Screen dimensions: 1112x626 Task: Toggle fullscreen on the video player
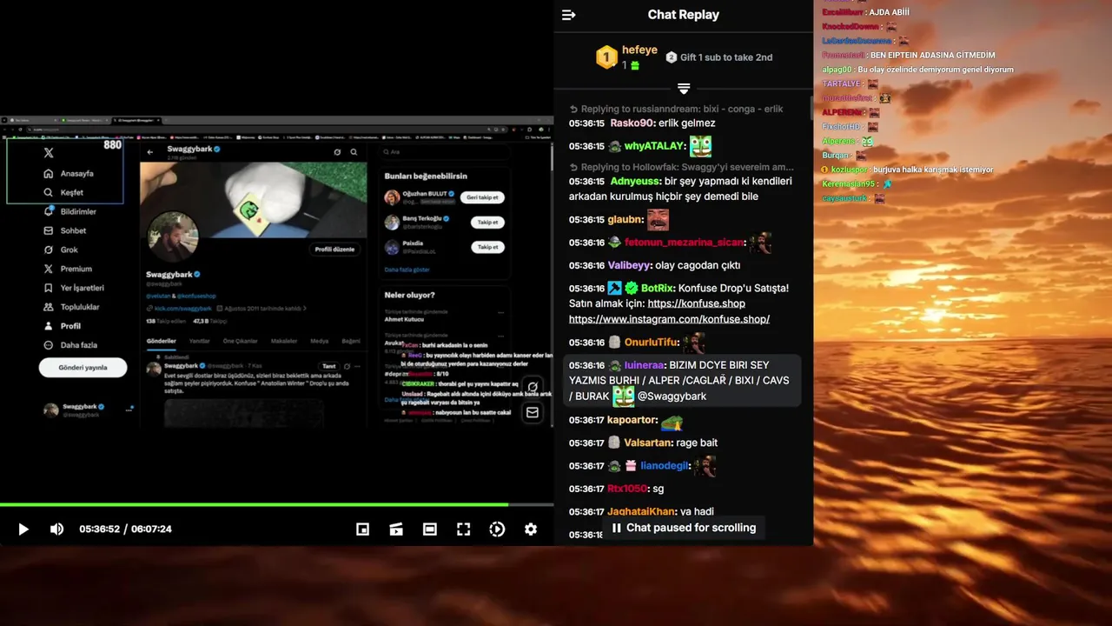click(464, 529)
